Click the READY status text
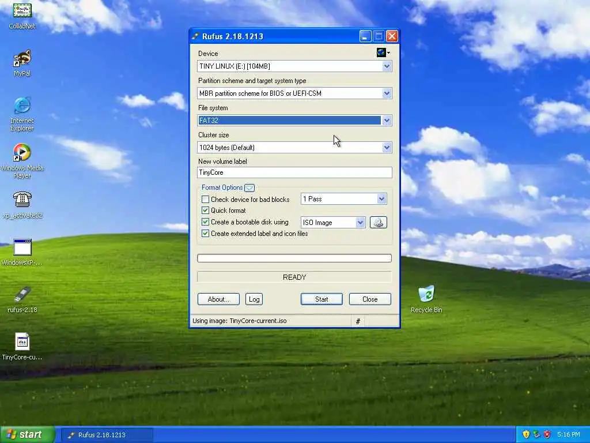 pyautogui.click(x=294, y=277)
